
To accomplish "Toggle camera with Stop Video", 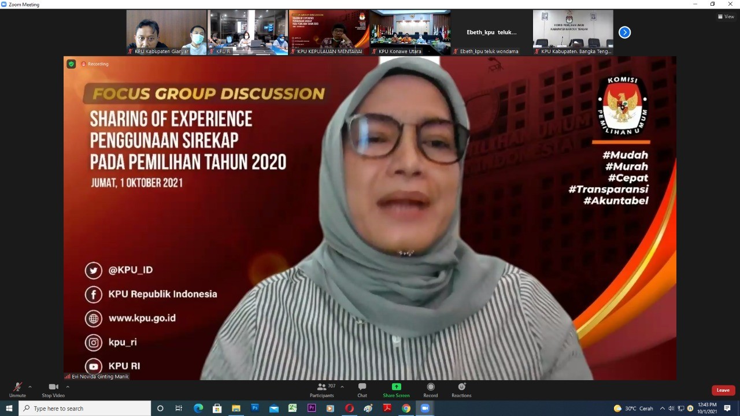I will tap(53, 390).
